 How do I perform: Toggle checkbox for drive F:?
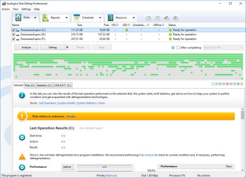(x=14, y=39)
